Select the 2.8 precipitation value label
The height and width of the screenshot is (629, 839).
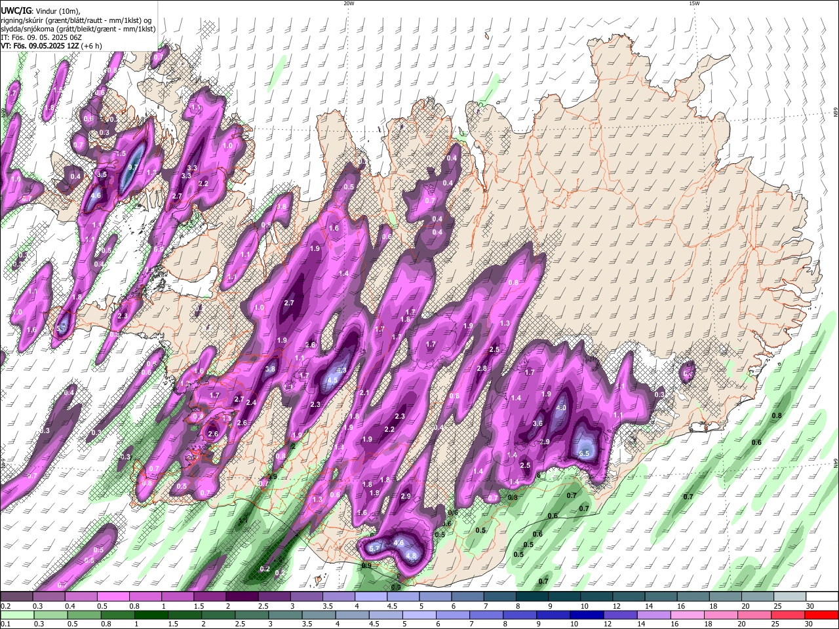pos(482,369)
